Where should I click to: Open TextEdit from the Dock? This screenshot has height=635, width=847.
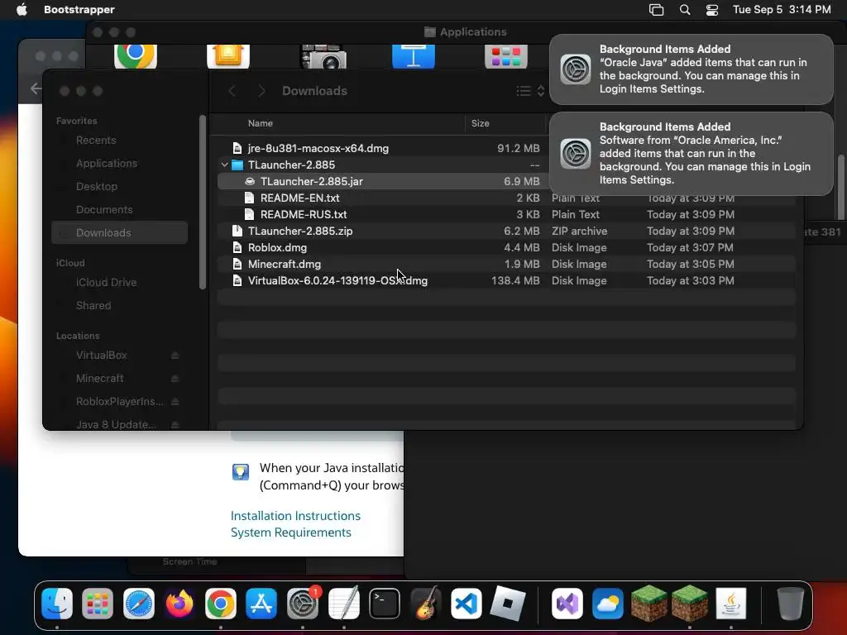pyautogui.click(x=343, y=603)
